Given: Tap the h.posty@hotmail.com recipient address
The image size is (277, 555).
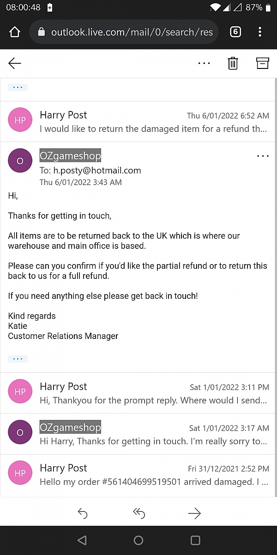Looking at the screenshot, I should (97, 170).
